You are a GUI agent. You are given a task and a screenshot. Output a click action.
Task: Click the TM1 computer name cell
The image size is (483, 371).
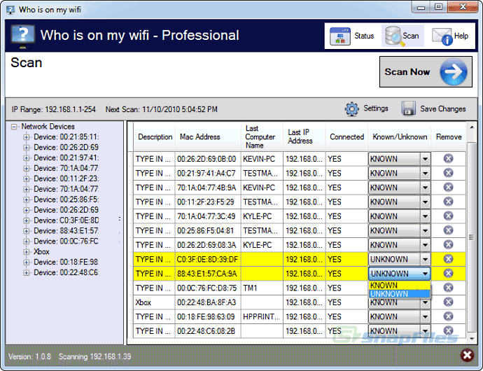(x=262, y=288)
